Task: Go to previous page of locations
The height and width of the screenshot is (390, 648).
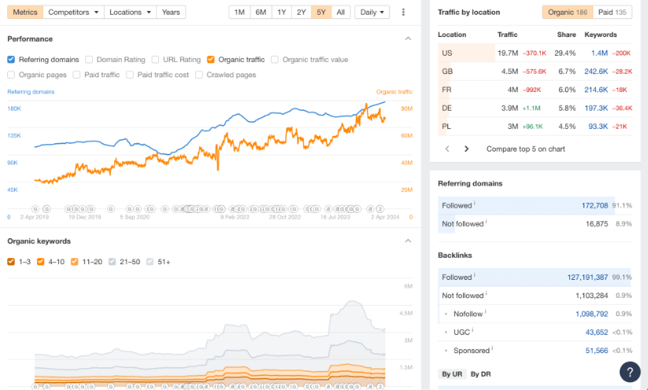Action: point(447,149)
